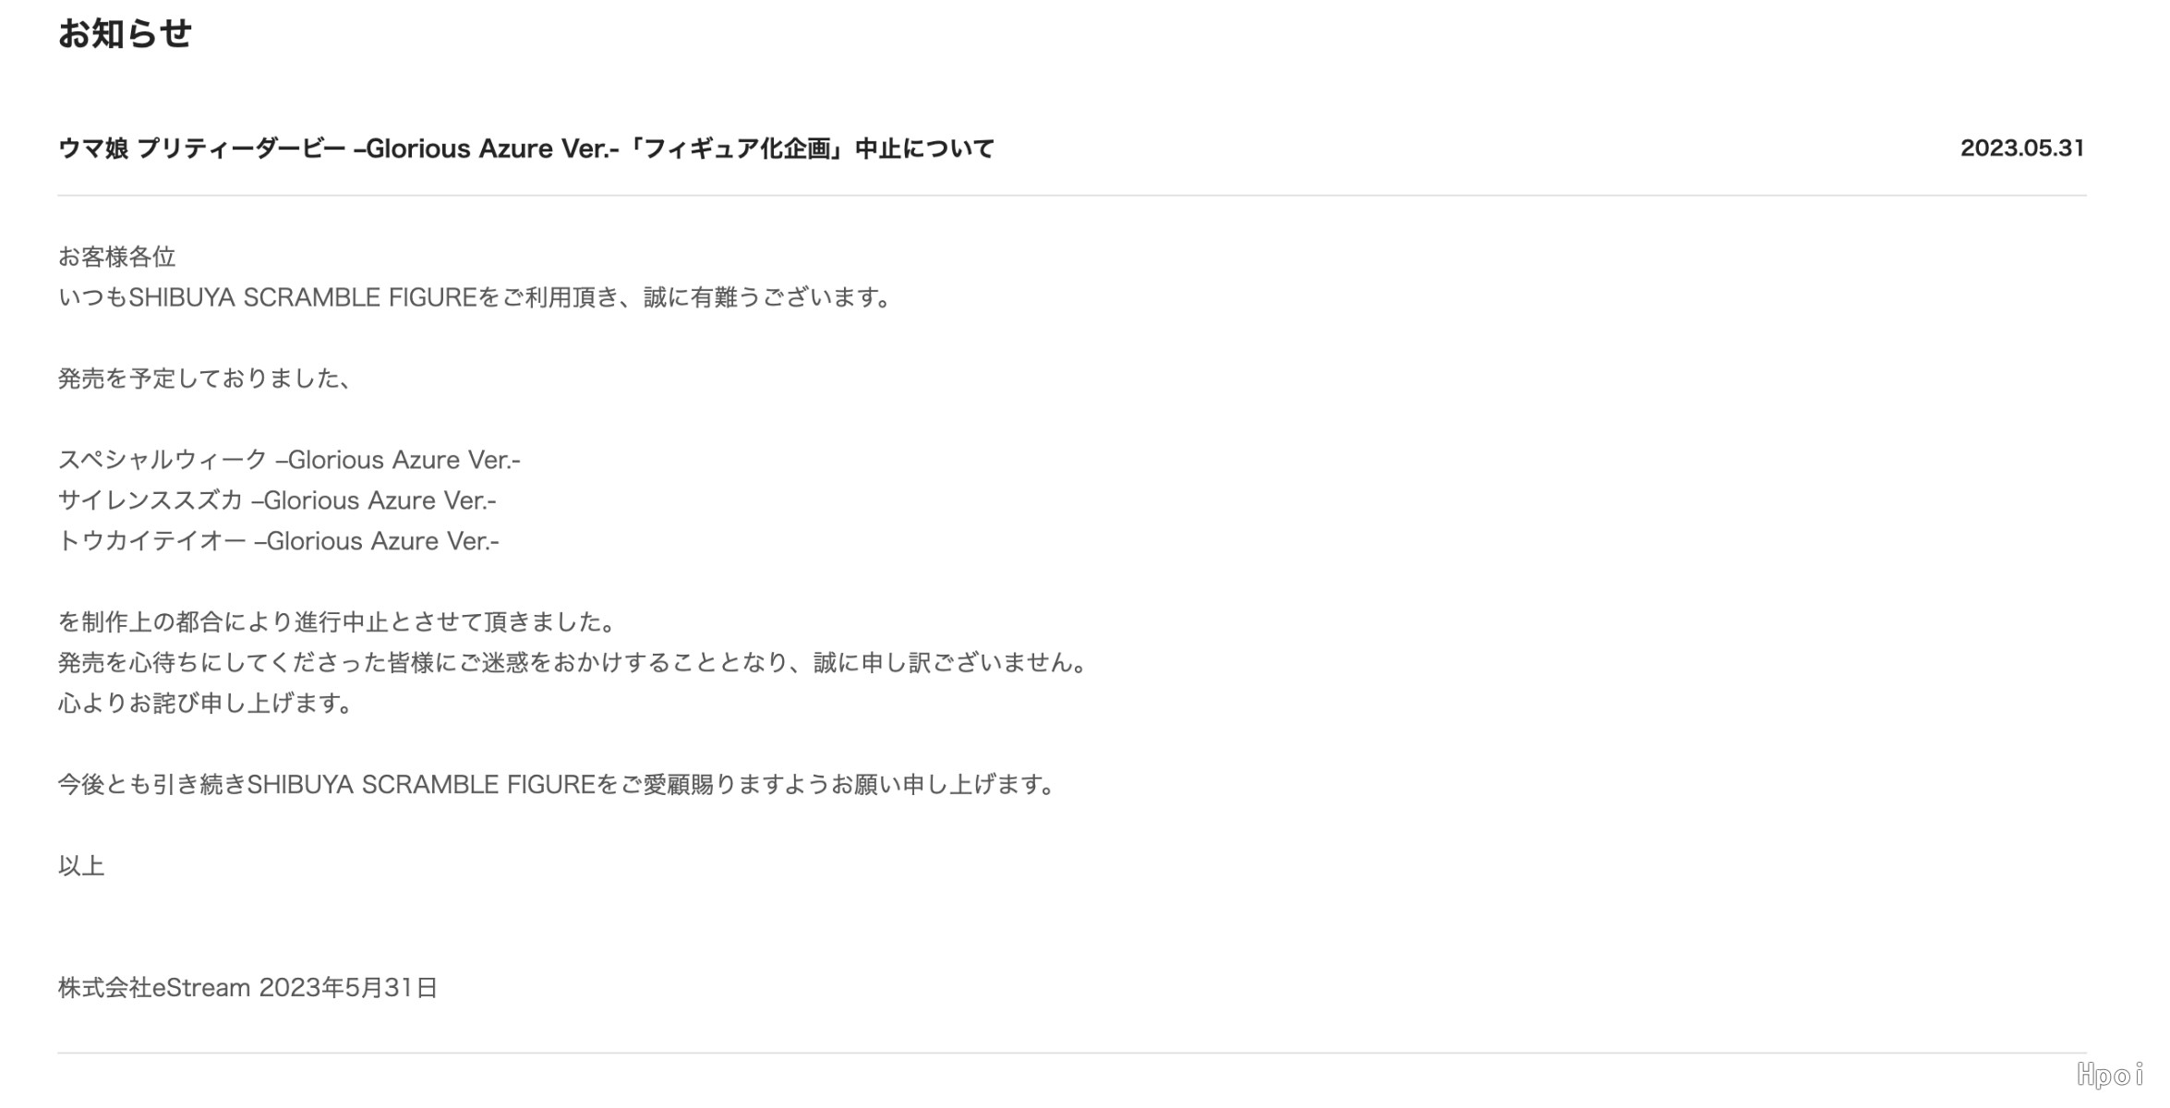This screenshot has height=1108, width=2170.
Task: Click the いつもSHIBUYA SCRAMBLE FIGURE thank-you sentence
Action: tap(476, 297)
